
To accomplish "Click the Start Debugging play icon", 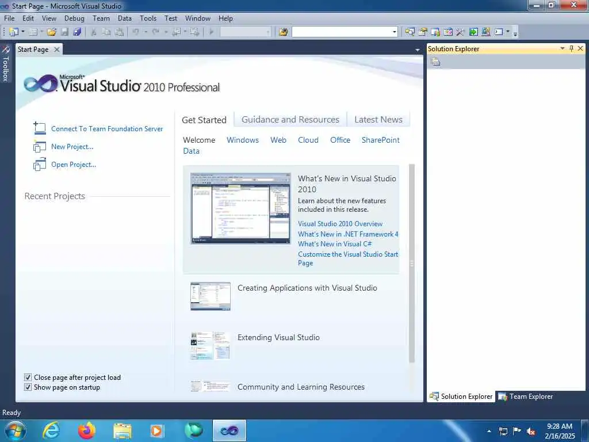I will tap(212, 32).
